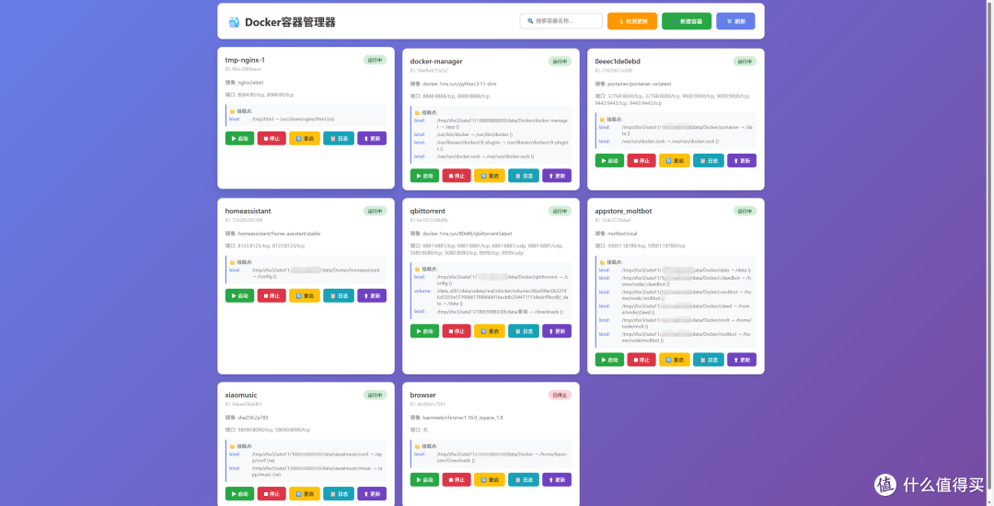The height and width of the screenshot is (506, 994).
Task: Update the homeassistant container
Action: [372, 295]
